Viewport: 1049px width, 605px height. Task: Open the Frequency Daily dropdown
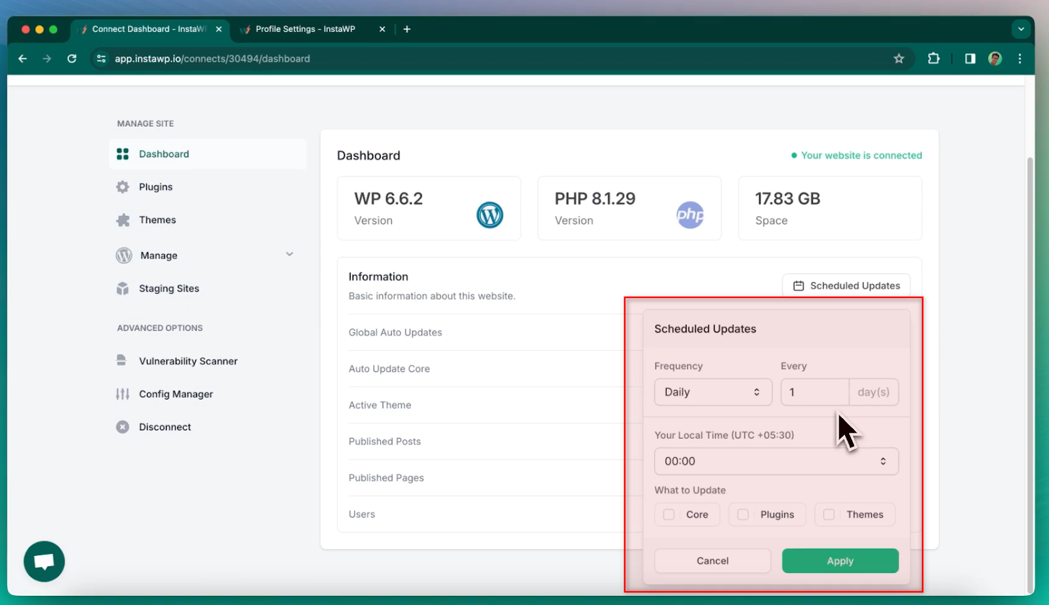(713, 392)
